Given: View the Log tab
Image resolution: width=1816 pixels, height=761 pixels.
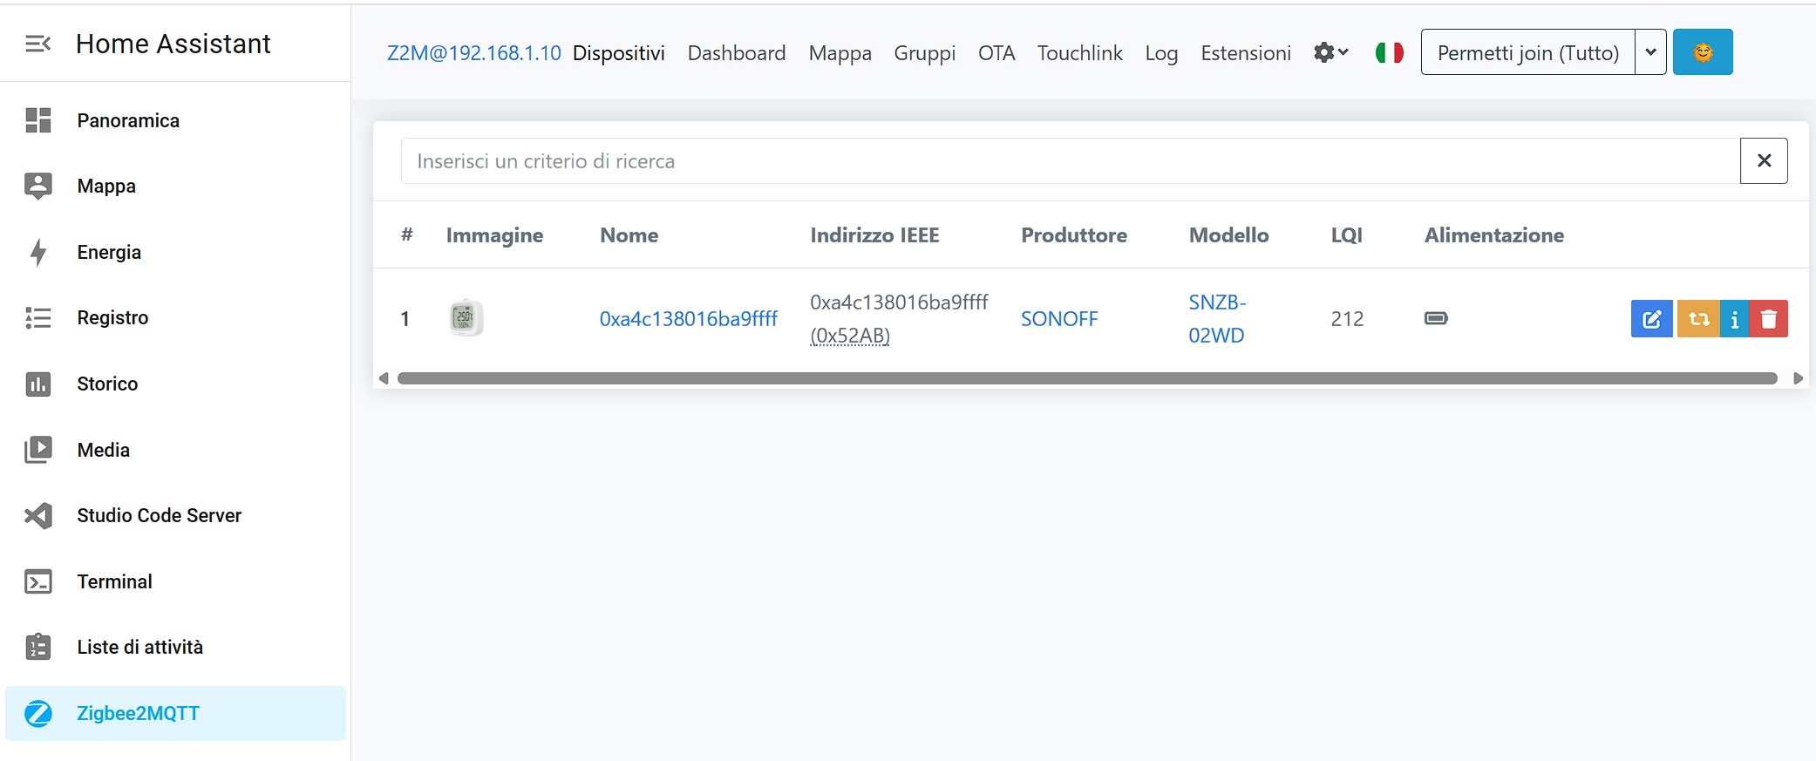Looking at the screenshot, I should (x=1161, y=53).
